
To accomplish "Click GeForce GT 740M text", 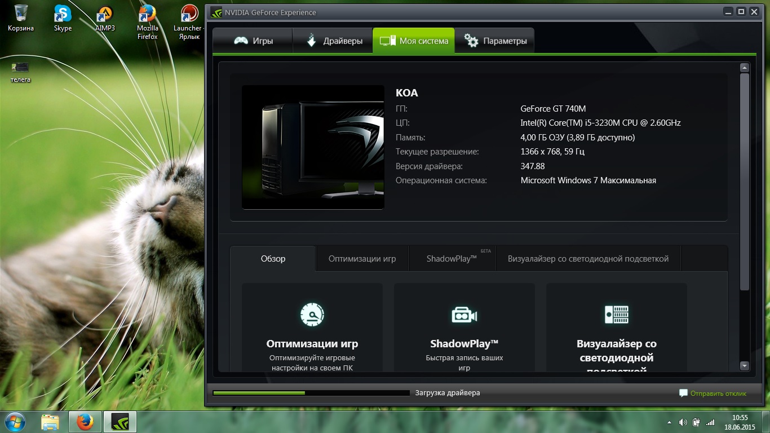I will pyautogui.click(x=553, y=109).
